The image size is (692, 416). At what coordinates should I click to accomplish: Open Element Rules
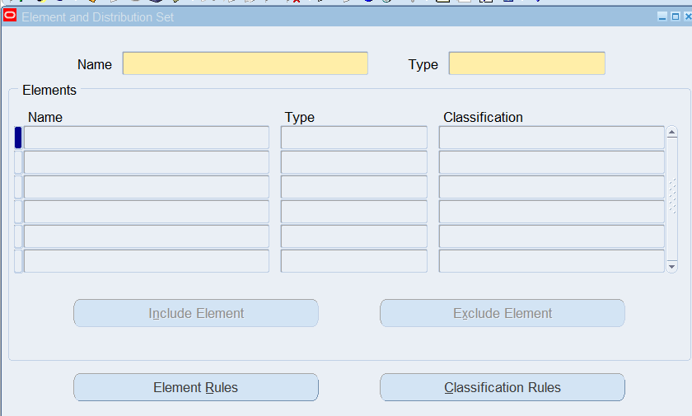(x=195, y=387)
